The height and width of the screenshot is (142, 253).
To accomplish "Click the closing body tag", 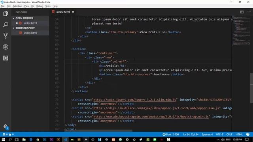I will click(x=70, y=125).
